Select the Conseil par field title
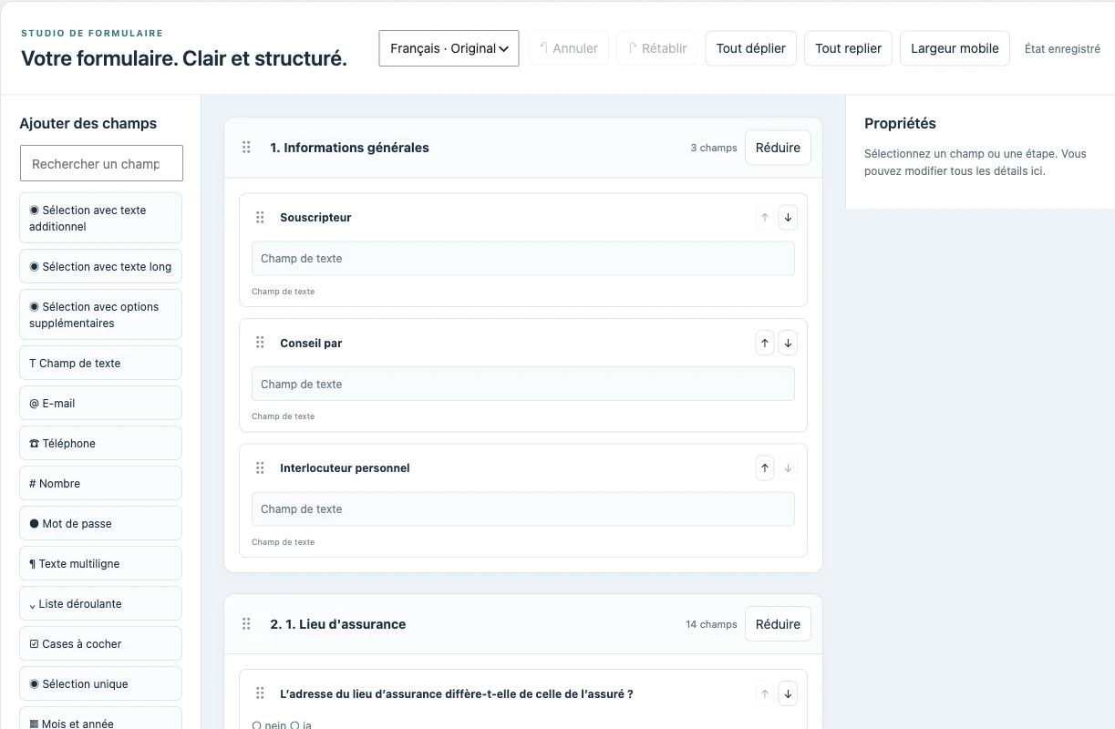The height and width of the screenshot is (729, 1115). [x=311, y=344]
